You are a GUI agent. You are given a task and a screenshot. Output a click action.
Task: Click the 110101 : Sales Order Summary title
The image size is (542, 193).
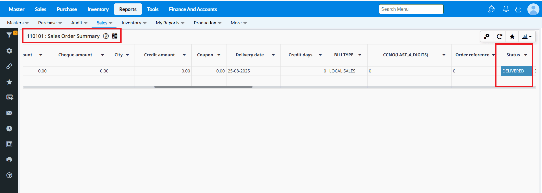(x=63, y=36)
